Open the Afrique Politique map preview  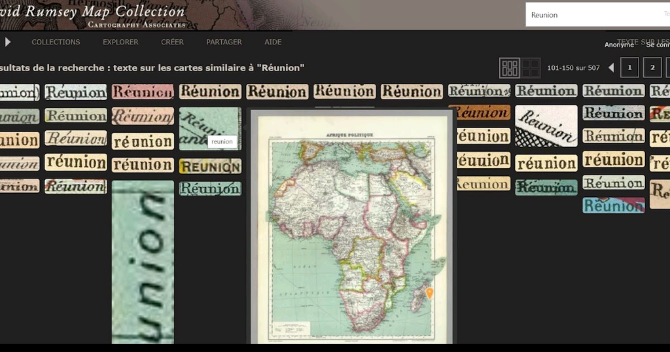(x=352, y=229)
